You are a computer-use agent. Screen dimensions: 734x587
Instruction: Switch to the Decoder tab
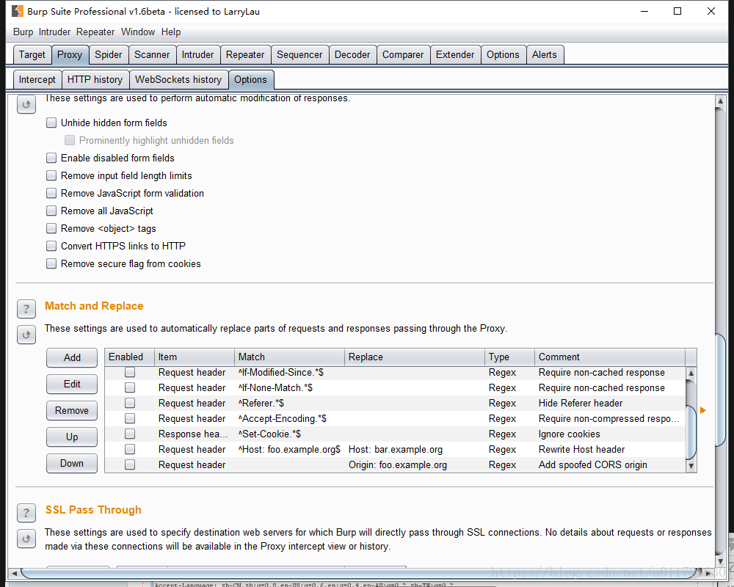pyautogui.click(x=352, y=55)
